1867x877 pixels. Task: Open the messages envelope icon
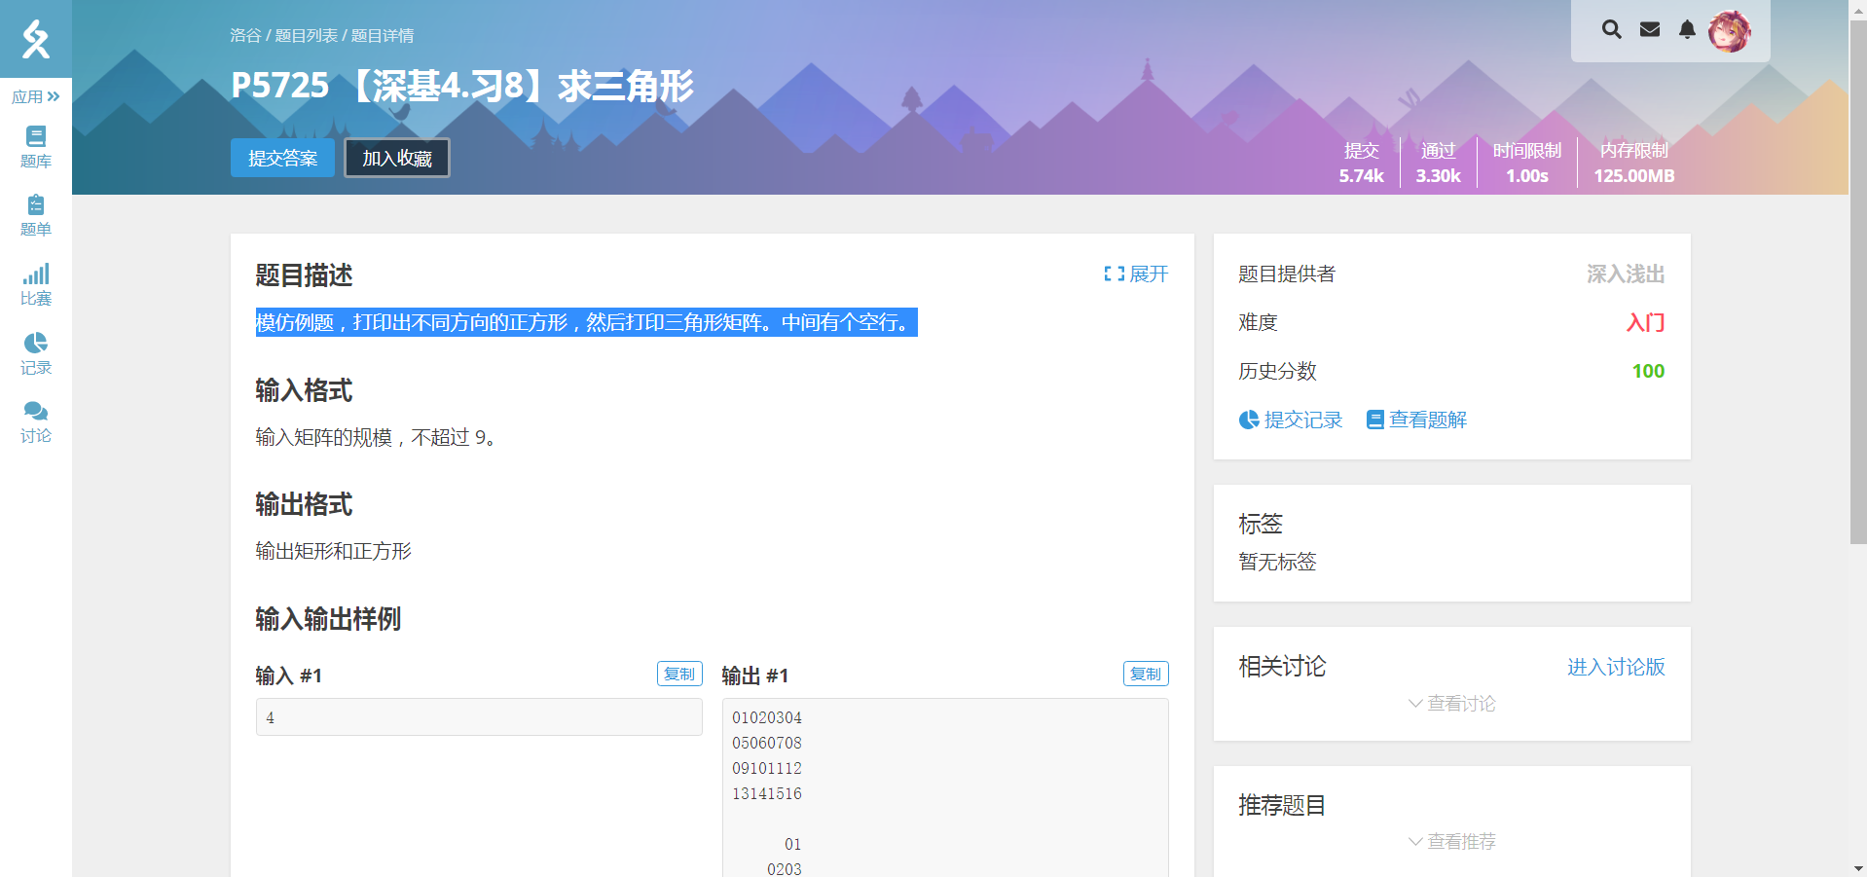pos(1650,30)
